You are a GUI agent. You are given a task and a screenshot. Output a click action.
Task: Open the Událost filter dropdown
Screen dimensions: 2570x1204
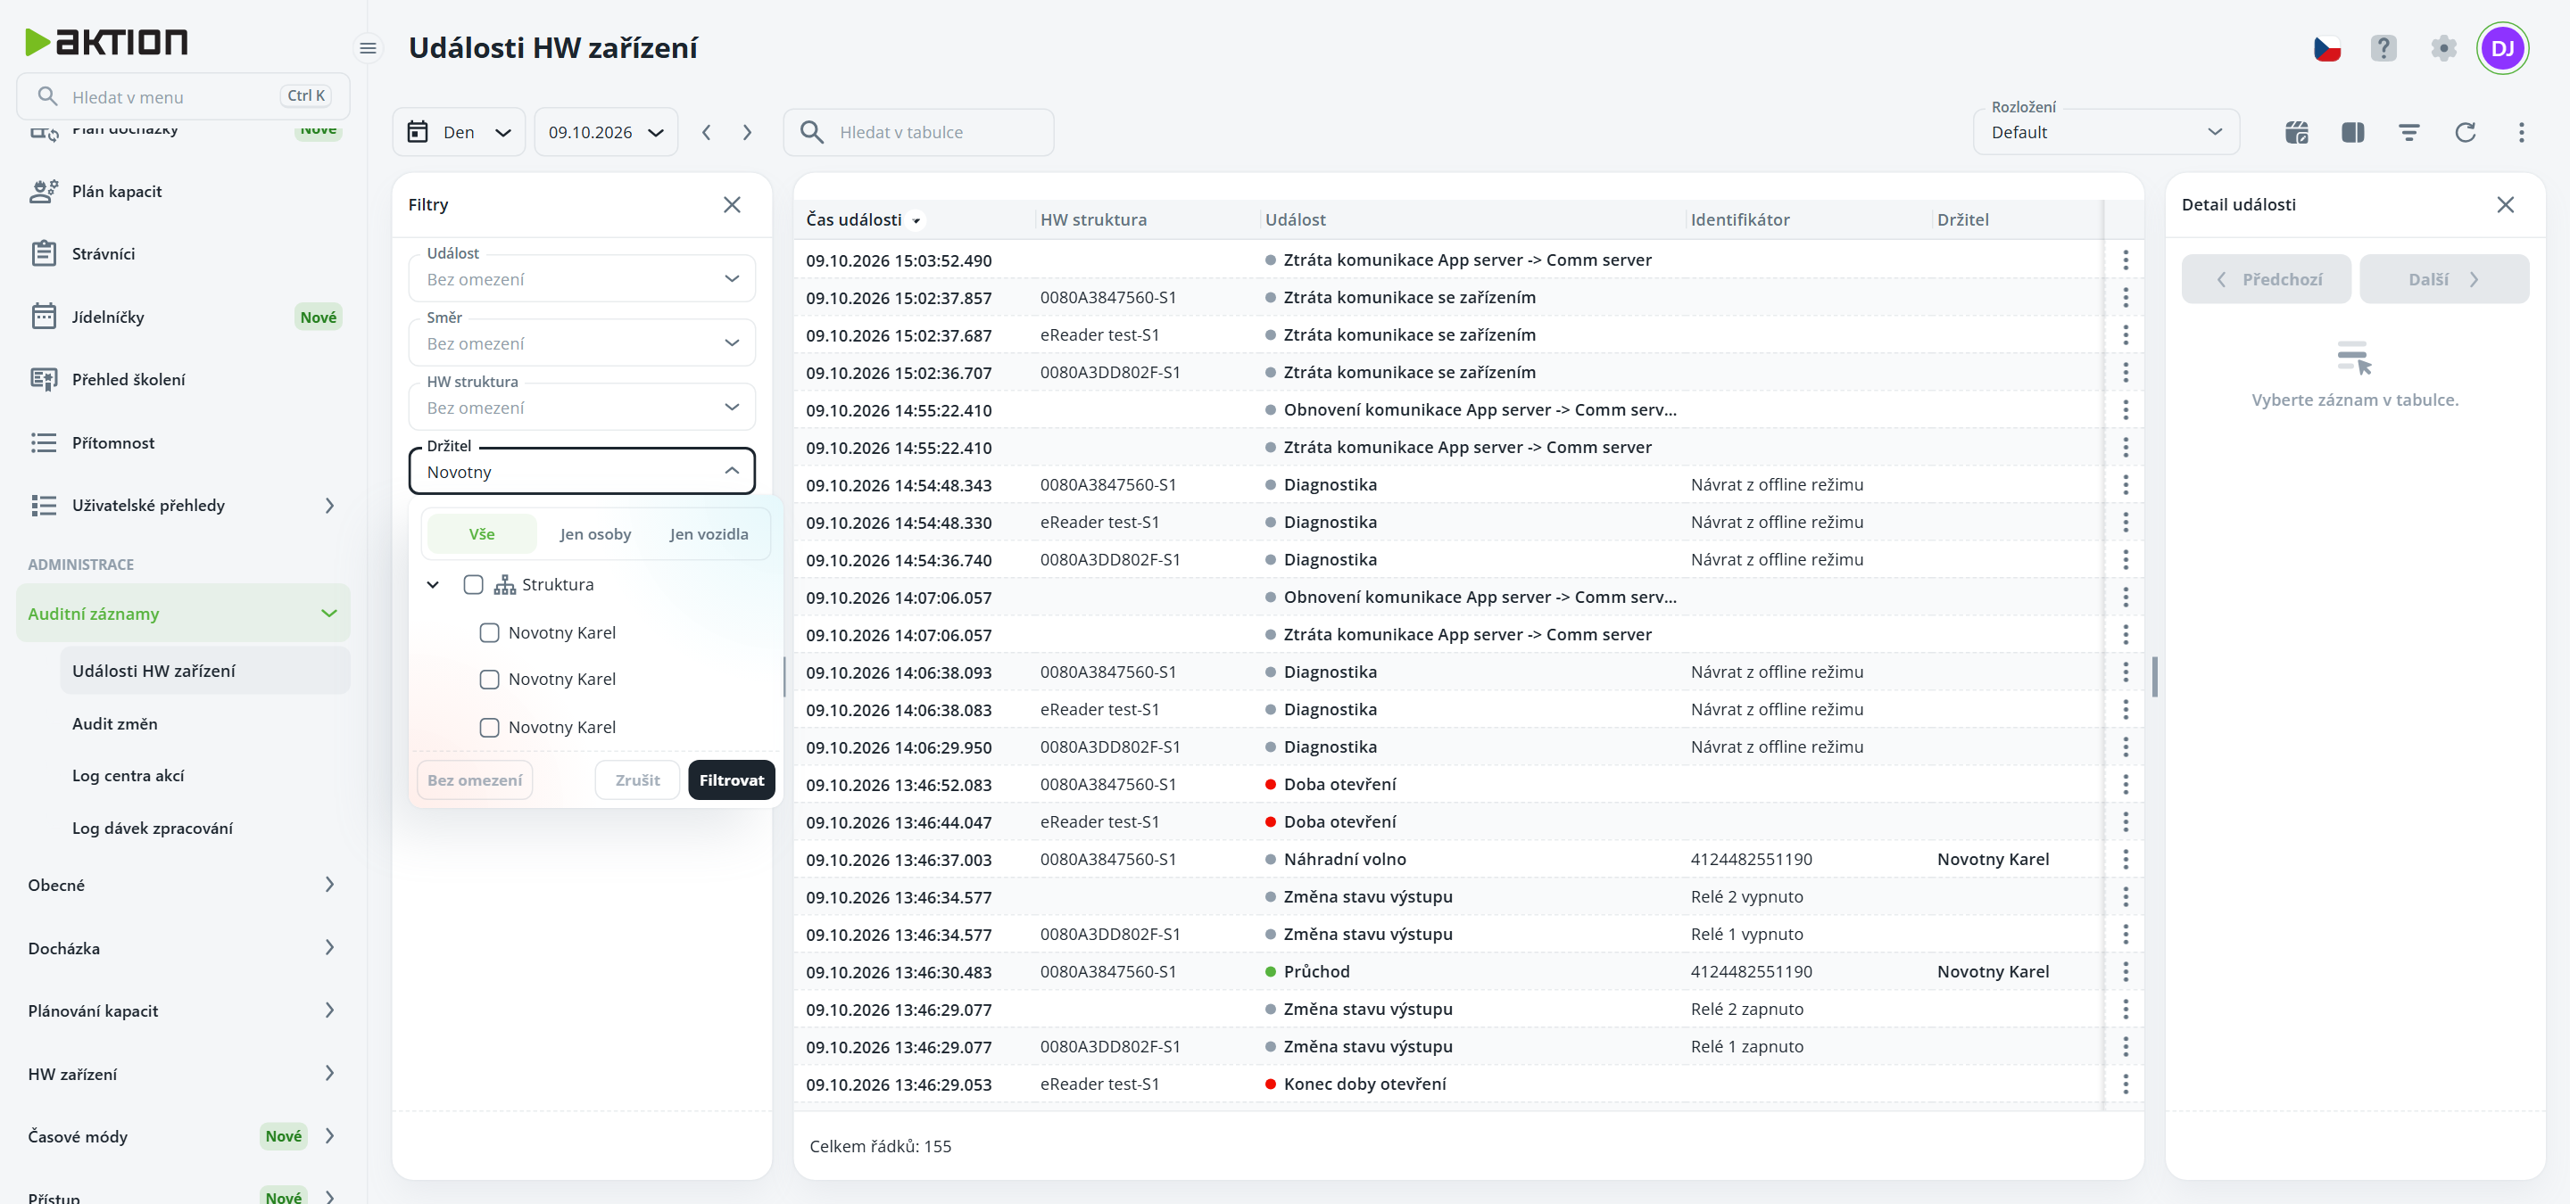(x=583, y=279)
